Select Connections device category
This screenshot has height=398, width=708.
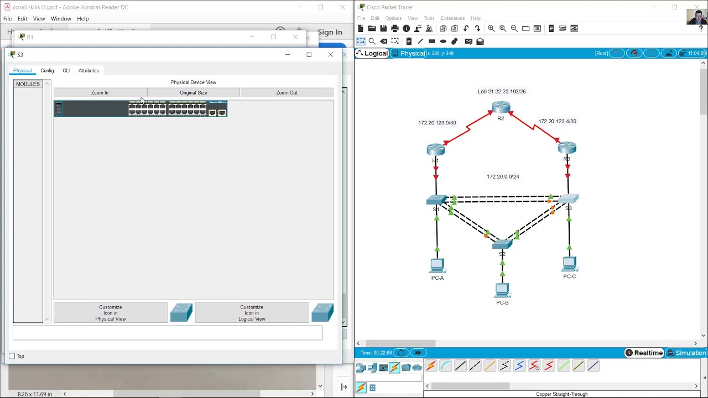(x=394, y=368)
